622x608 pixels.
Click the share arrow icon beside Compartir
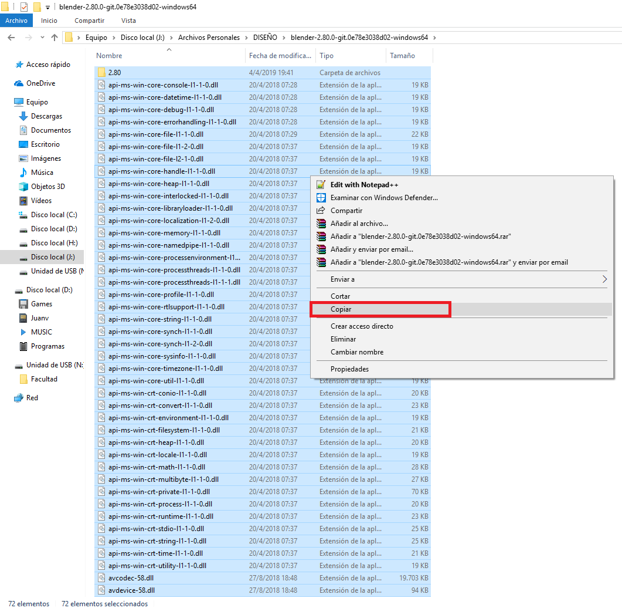coord(321,211)
